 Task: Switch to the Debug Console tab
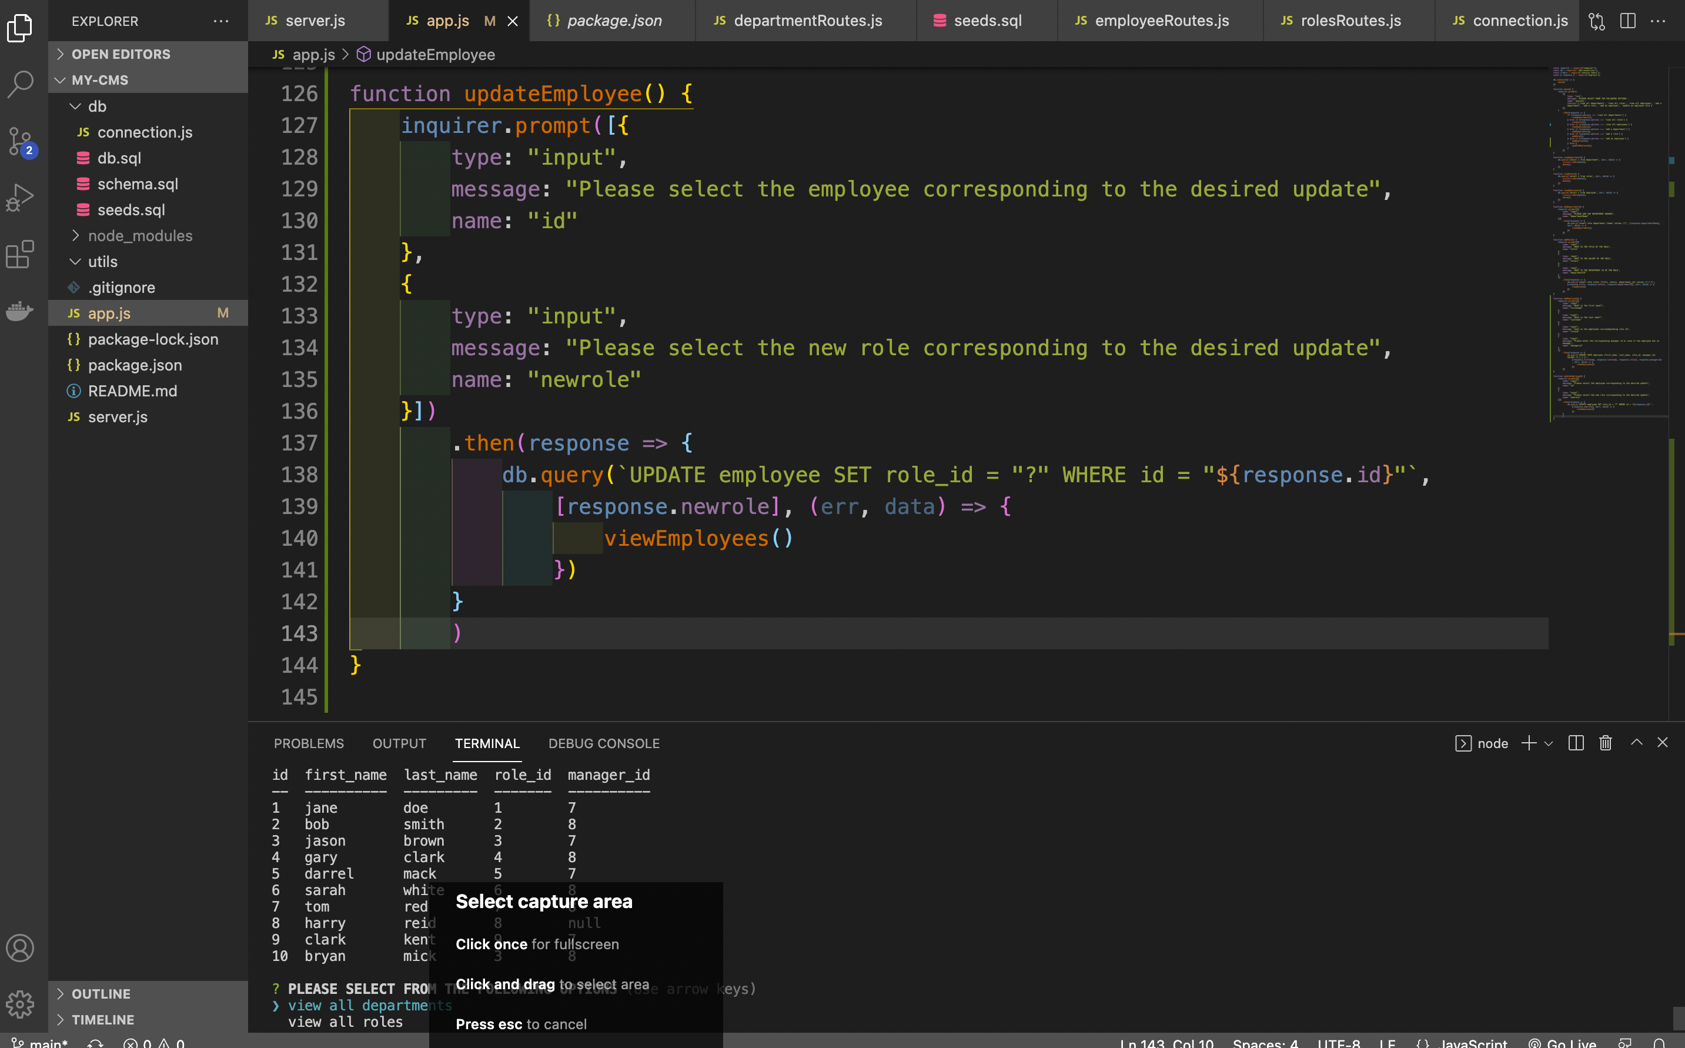click(x=604, y=743)
